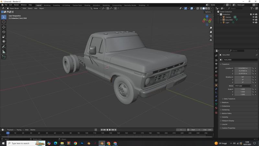Expand the ford_f350 outliner item
Screen dimensions: 259x146
(221, 20)
